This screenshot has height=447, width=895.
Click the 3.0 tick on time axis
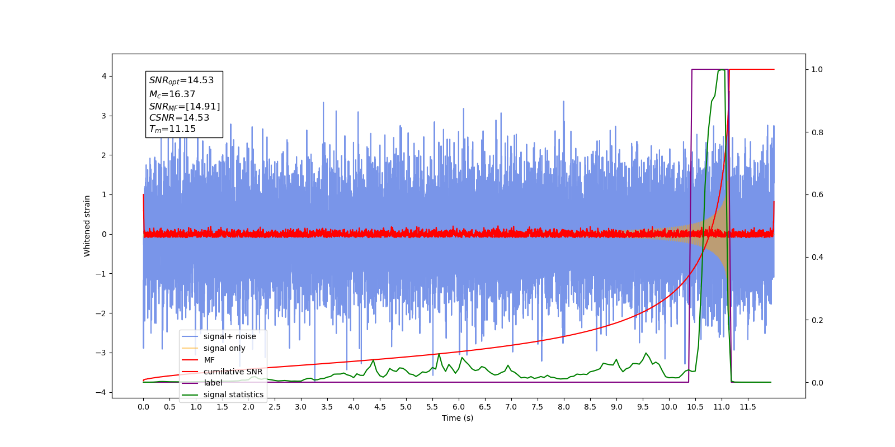tap(301, 407)
